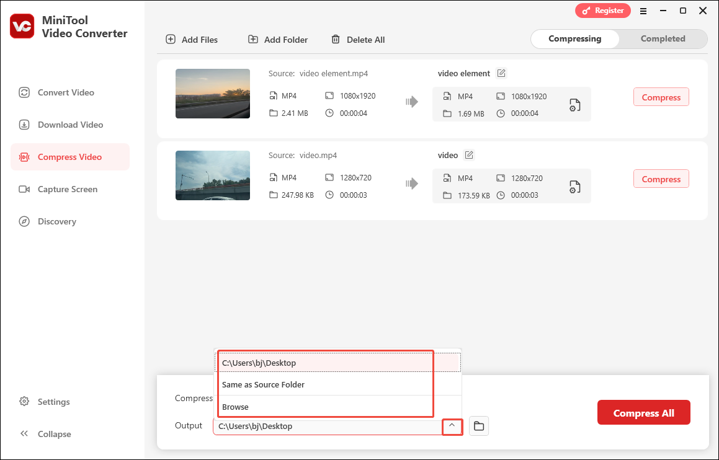Rename "video element" using the pencil icon

(x=500, y=73)
